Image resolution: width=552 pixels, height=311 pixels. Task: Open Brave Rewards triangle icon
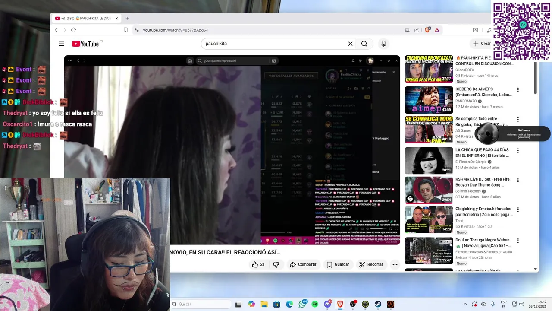[x=437, y=30]
